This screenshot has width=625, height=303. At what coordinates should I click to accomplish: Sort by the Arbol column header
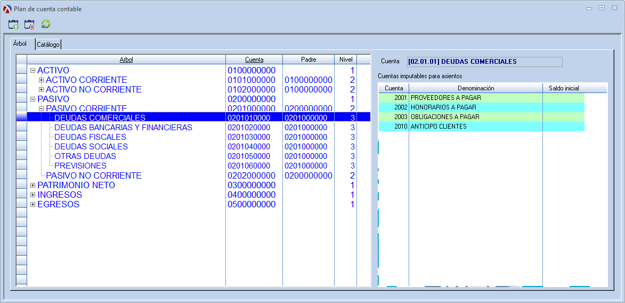126,59
